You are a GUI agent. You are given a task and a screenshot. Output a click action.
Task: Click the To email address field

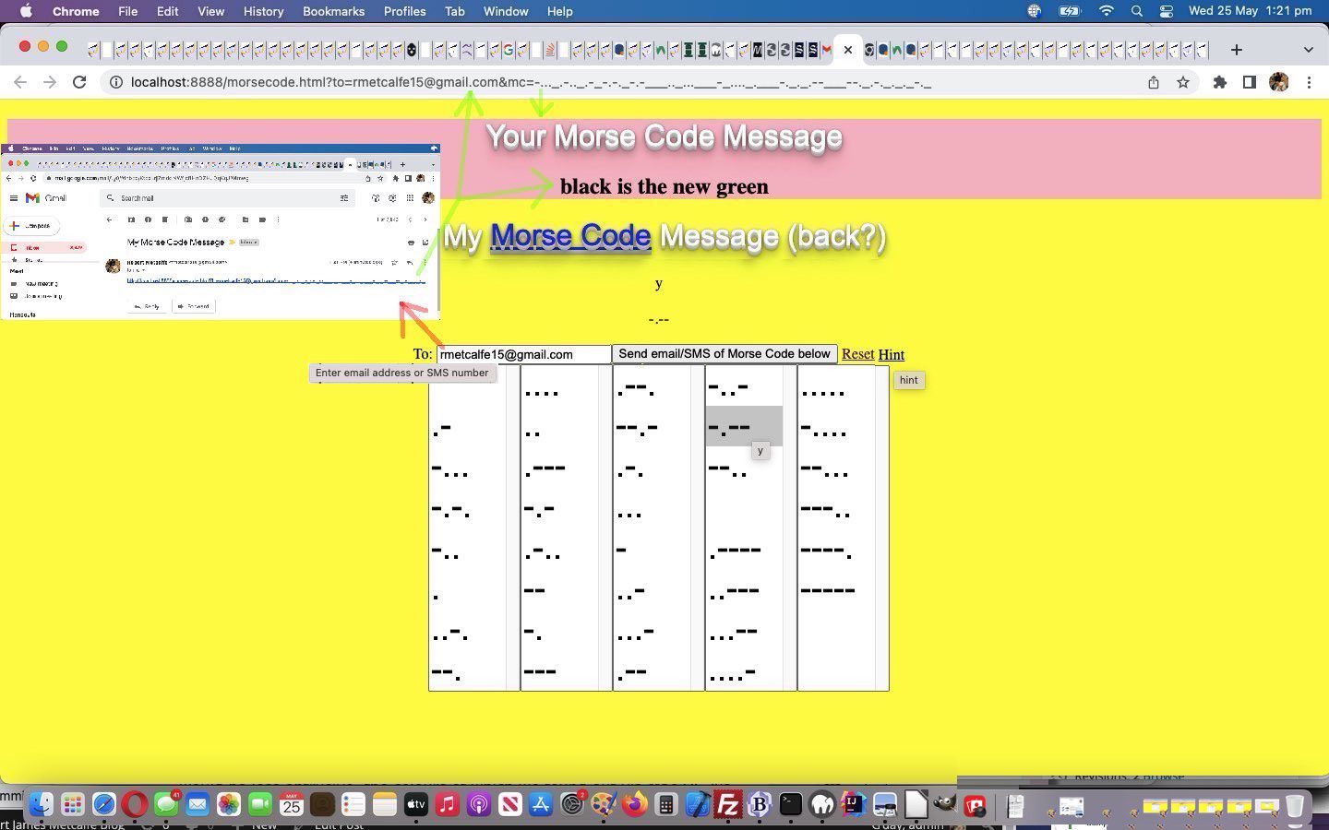pyautogui.click(x=523, y=354)
